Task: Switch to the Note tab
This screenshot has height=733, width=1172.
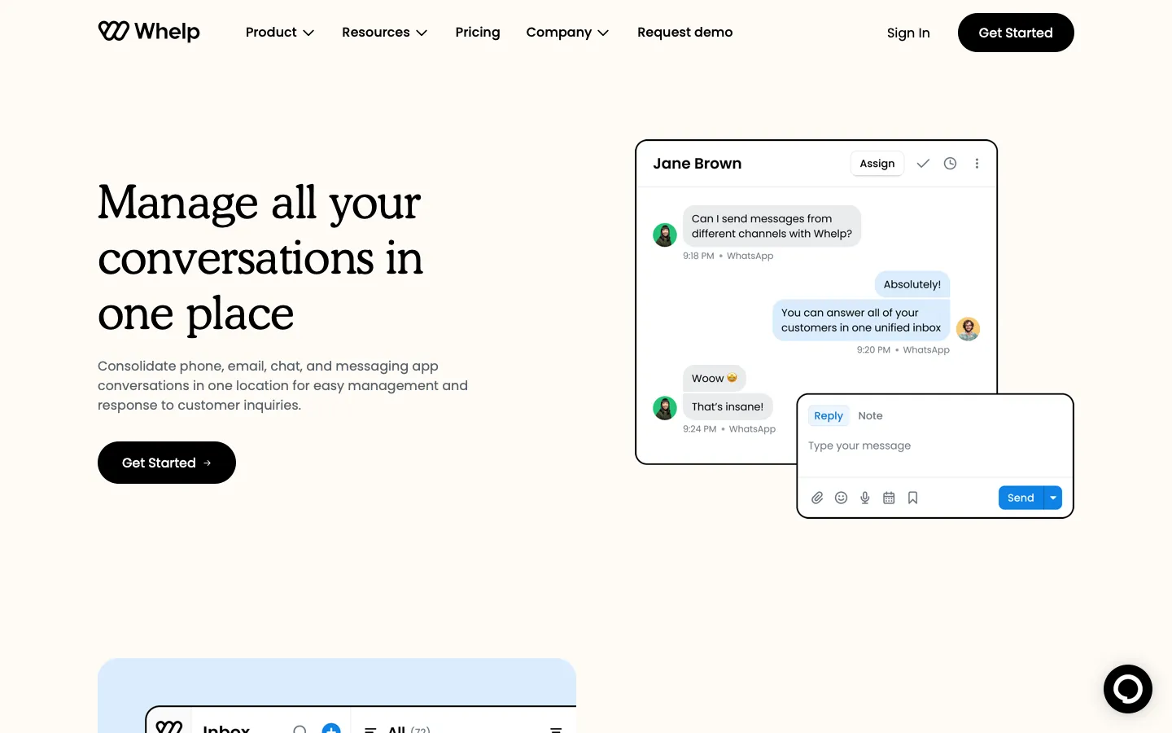Action: click(870, 415)
